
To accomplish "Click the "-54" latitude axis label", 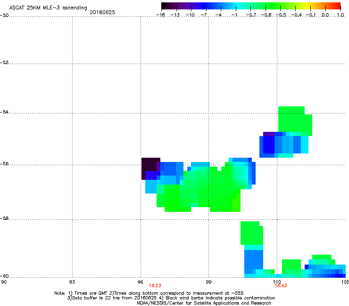I will [x=4, y=112].
